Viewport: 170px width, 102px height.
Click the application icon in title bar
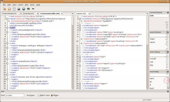tap(2, 2)
